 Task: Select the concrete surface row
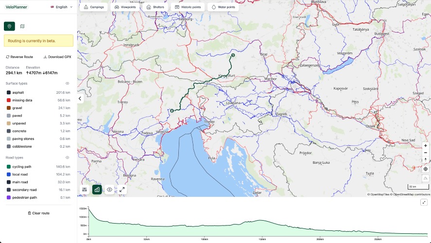point(38,131)
